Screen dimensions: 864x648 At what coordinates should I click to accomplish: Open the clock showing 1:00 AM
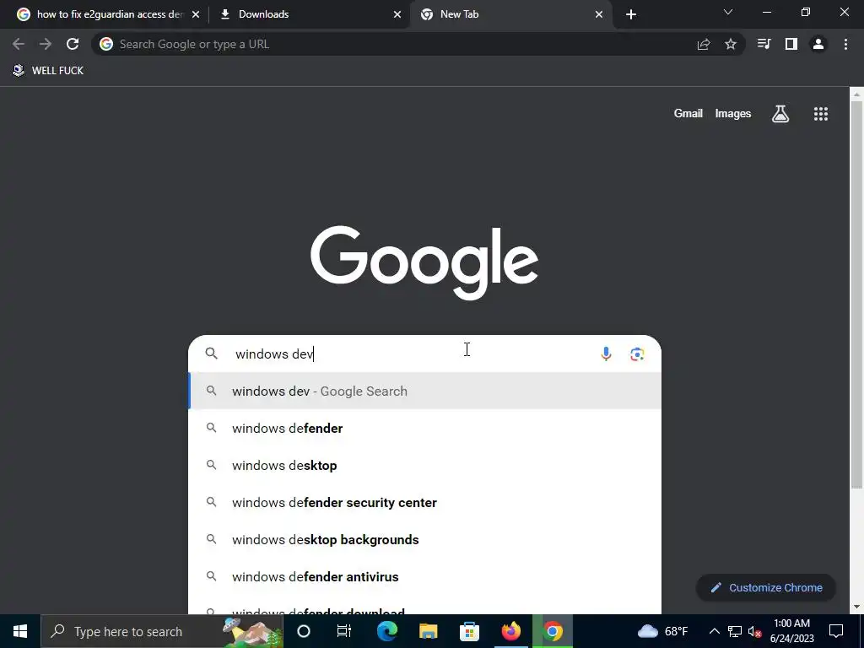791,631
